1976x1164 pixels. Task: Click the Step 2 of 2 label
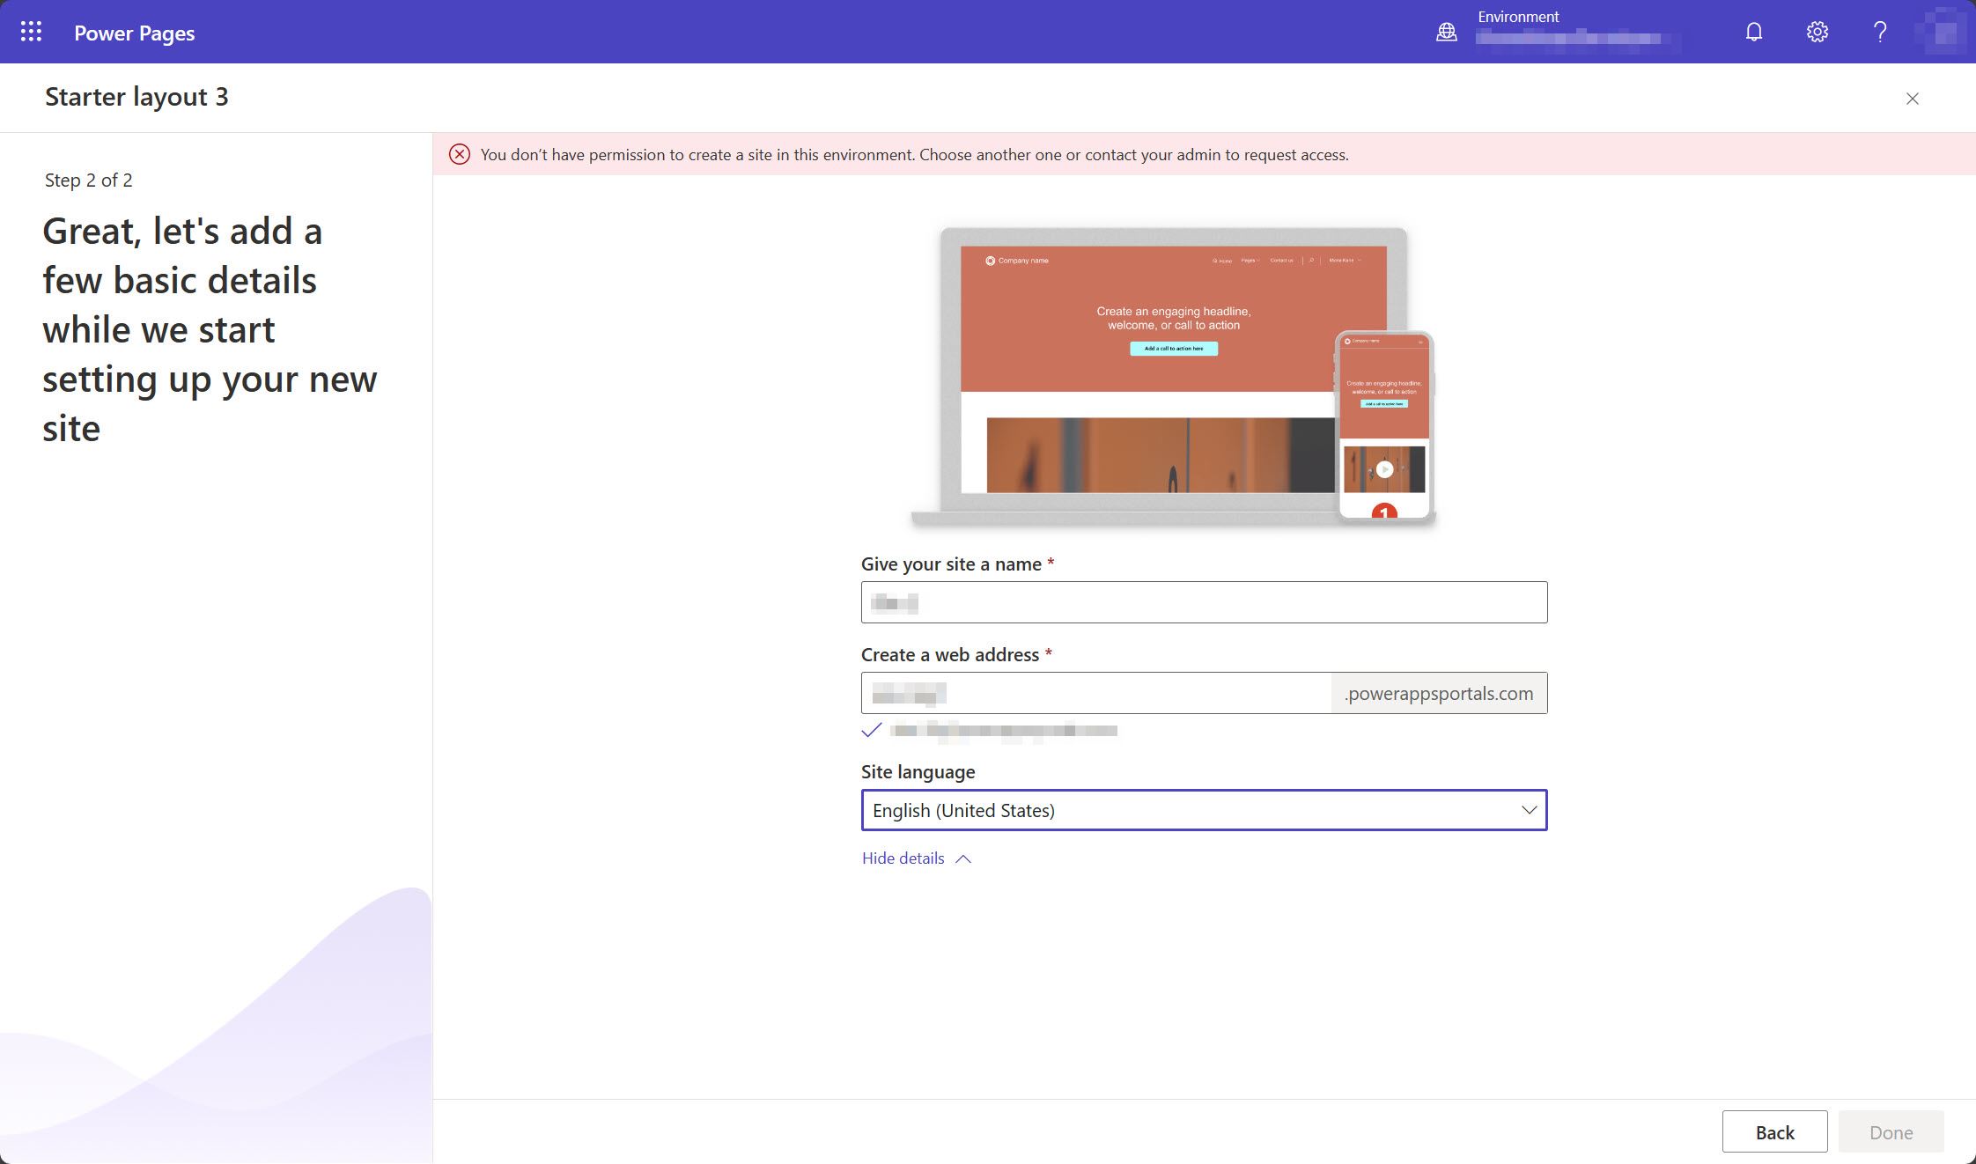(x=86, y=179)
